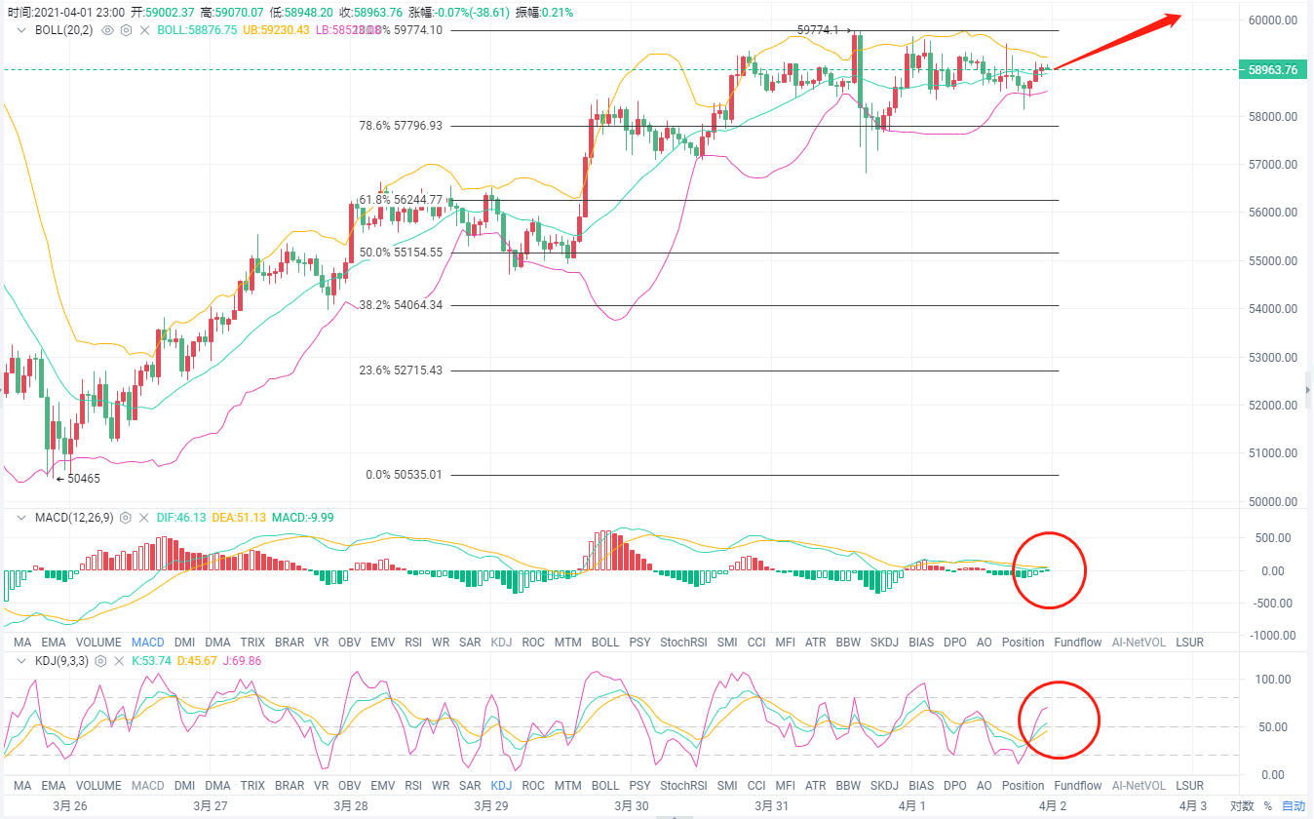Select DMI in the MACD panel indicator row
Screen dimensions: 1314x819
[185, 643]
